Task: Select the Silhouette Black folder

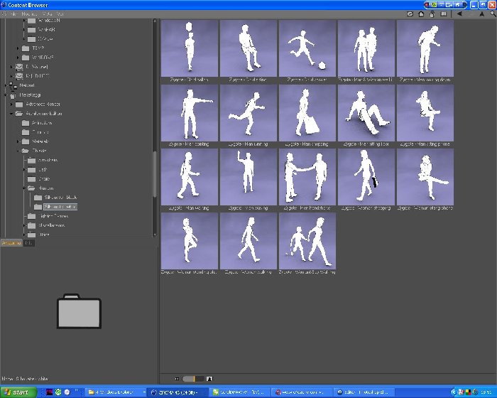Action: pos(60,198)
